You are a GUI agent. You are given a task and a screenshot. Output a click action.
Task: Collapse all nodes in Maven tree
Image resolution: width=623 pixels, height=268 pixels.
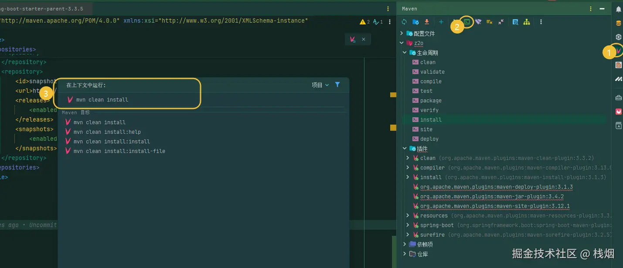click(x=501, y=22)
